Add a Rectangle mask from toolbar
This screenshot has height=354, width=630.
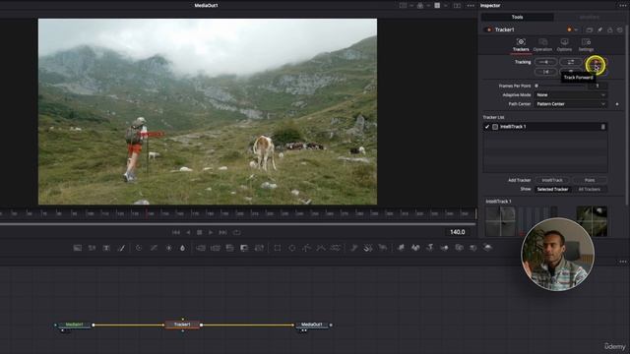[278, 248]
